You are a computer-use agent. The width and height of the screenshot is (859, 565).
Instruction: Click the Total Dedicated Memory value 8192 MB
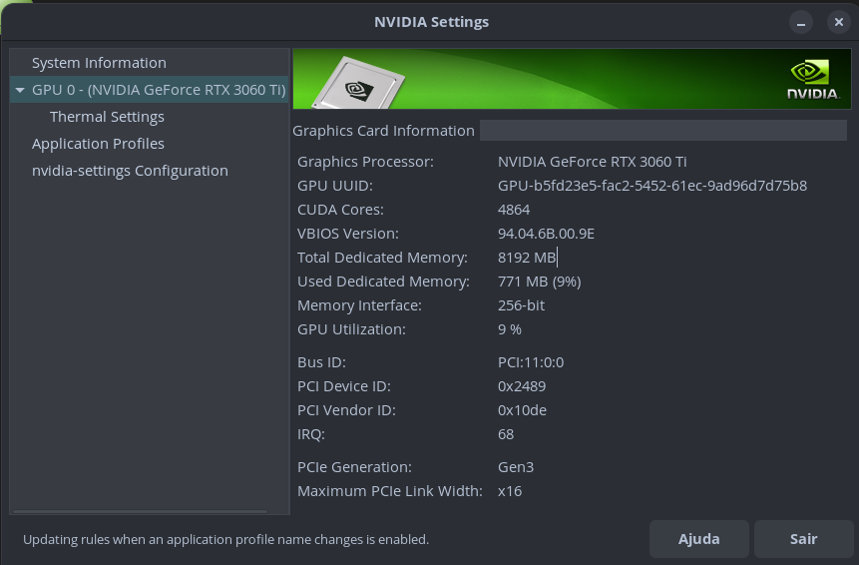click(527, 258)
